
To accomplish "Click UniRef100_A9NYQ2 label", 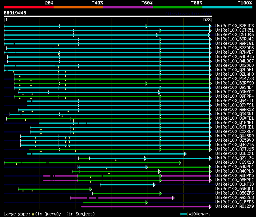I will point(234,92).
